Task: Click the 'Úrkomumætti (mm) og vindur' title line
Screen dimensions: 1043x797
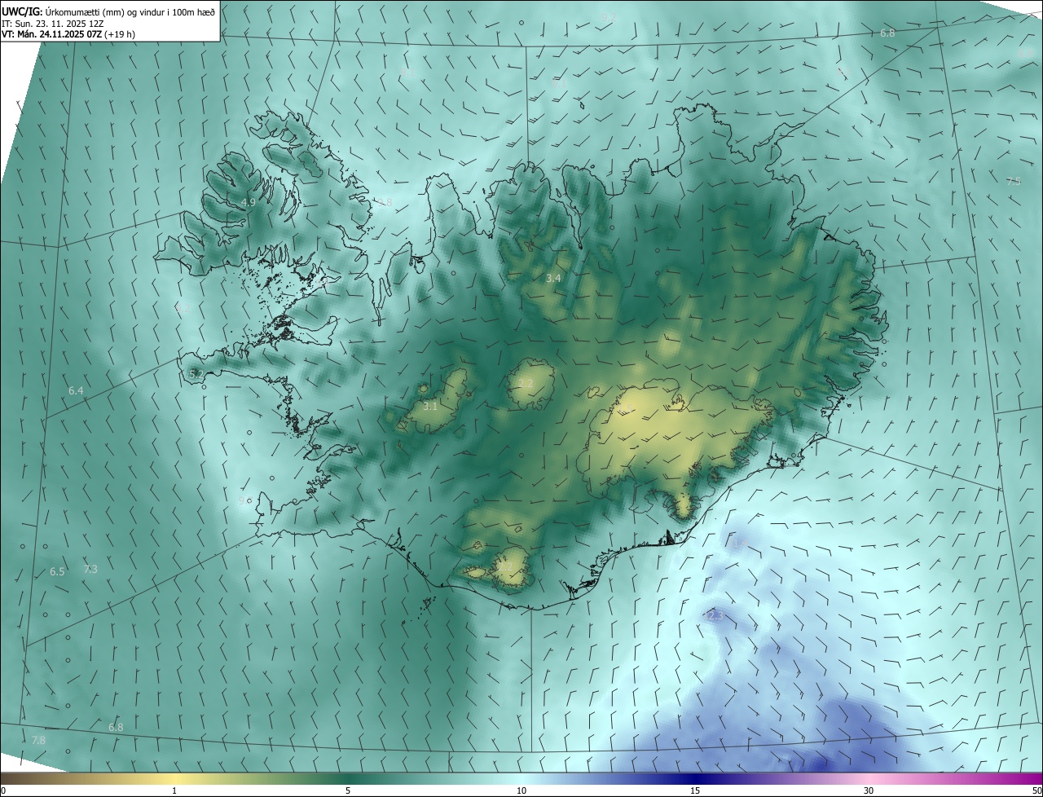Action: pyautogui.click(x=108, y=11)
